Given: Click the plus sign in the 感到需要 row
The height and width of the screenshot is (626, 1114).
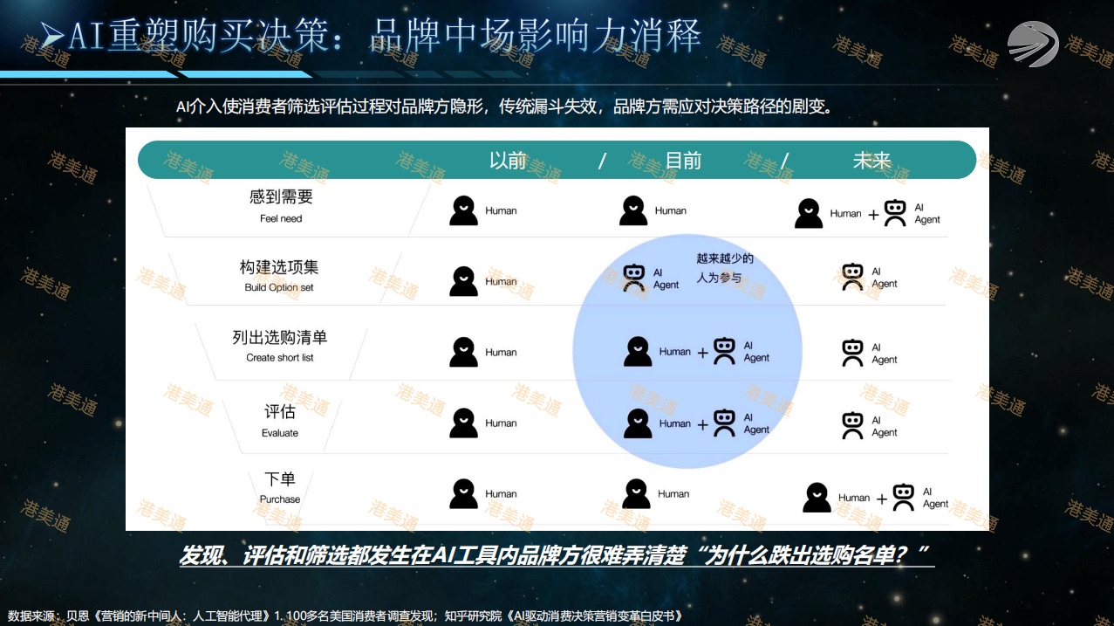Looking at the screenshot, I should point(873,214).
